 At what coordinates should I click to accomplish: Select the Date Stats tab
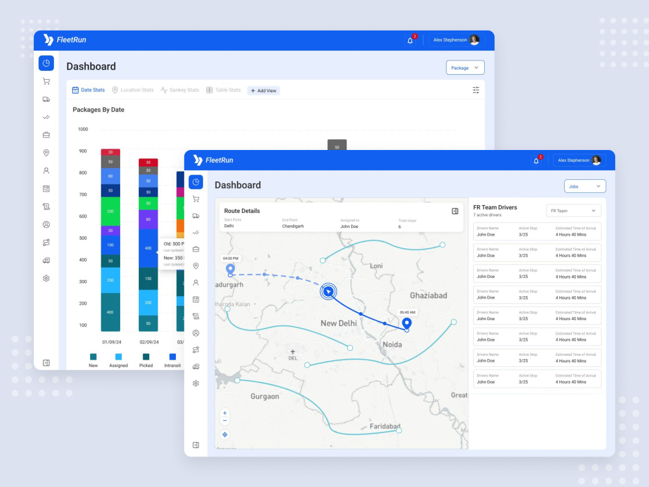coord(88,90)
